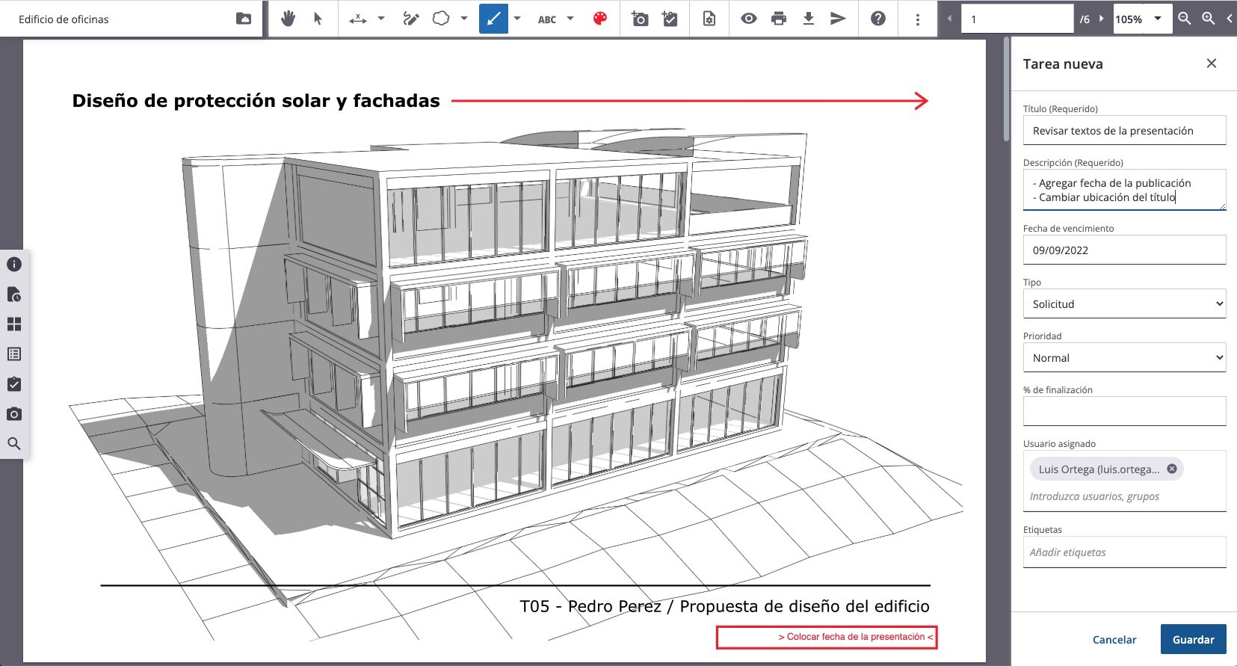Click the document vertical scrollbar
Screen dimensions: 1237x666
point(1006,90)
